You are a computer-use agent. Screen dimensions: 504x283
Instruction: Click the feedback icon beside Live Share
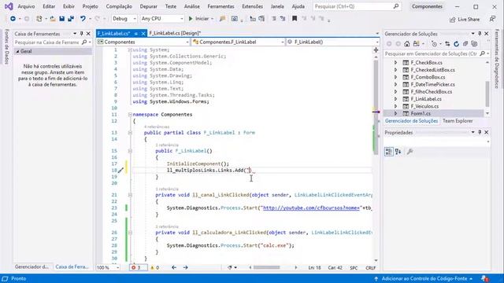point(492,19)
